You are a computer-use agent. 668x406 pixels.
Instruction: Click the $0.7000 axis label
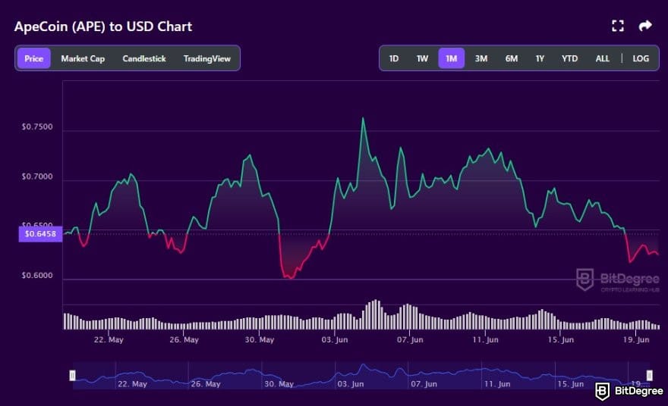coord(37,176)
